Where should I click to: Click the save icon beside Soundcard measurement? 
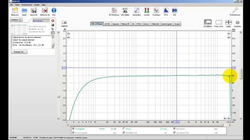53,25
